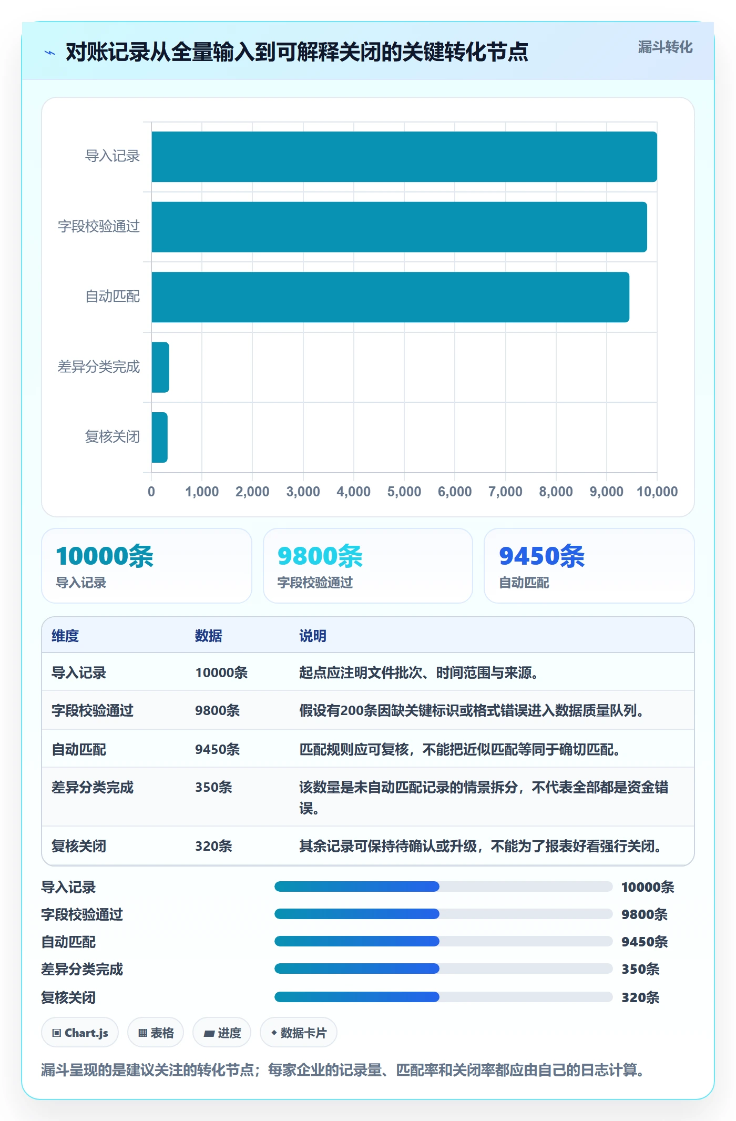Screen dimensions: 736x1121
Task: Select the 9450条 自动匹配 data card
Action: click(x=589, y=566)
